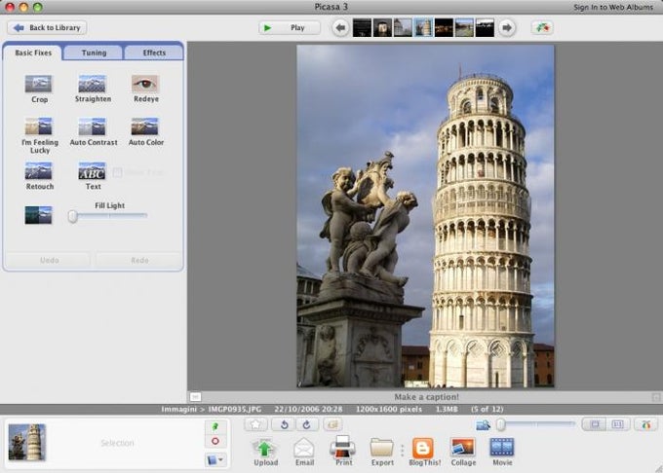Viewport: 663px width, 473px height.
Task: Click the Undo button
Action: click(48, 260)
